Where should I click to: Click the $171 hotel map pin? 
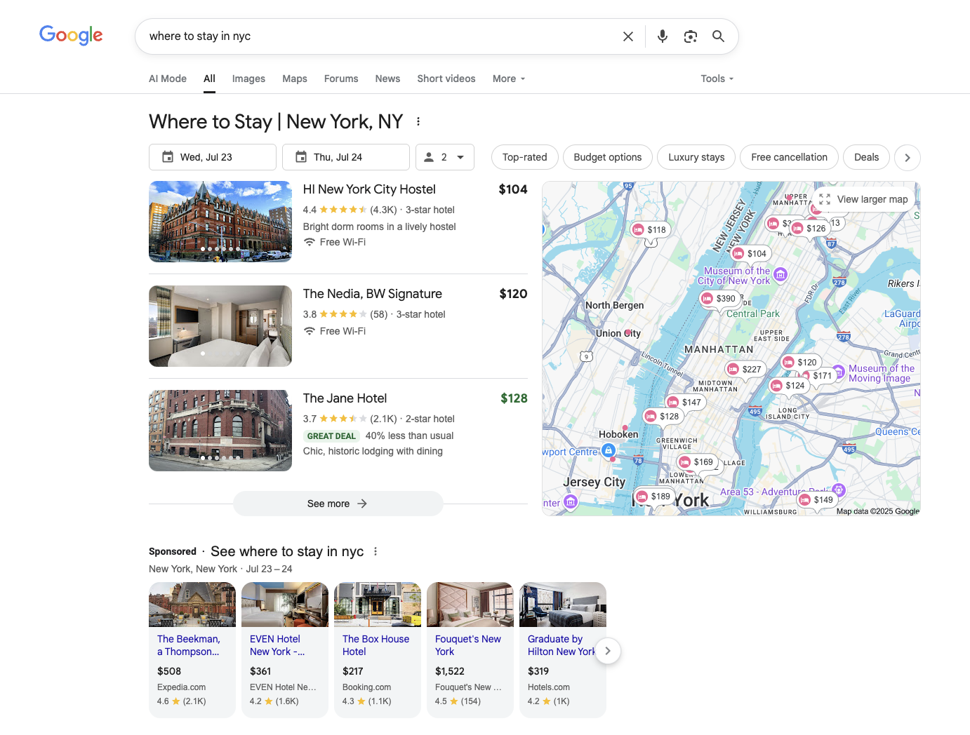(x=823, y=375)
